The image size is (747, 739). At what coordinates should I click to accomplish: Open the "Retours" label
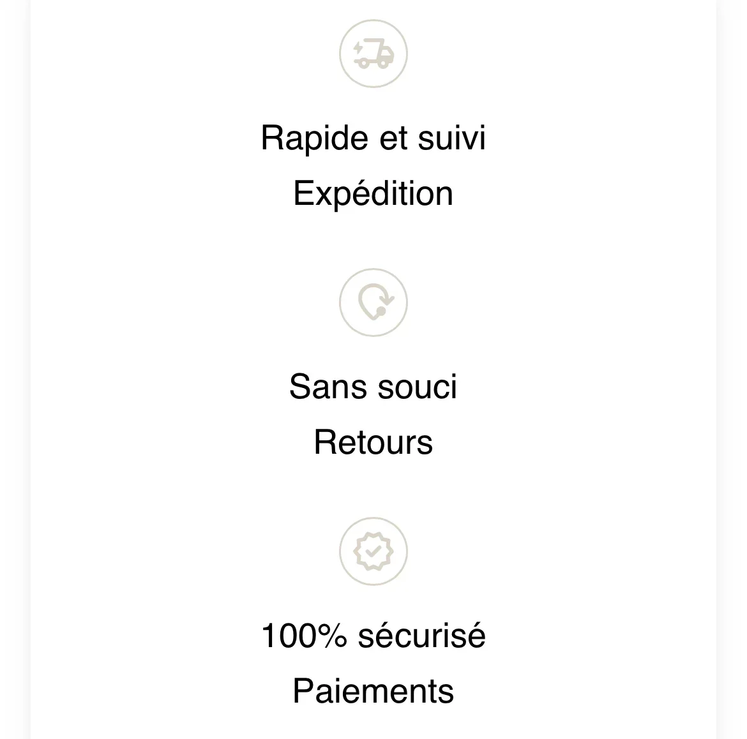(x=373, y=442)
